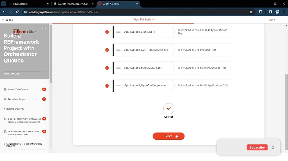Click the red NEXT button
The width and height of the screenshot is (288, 161).
click(169, 136)
